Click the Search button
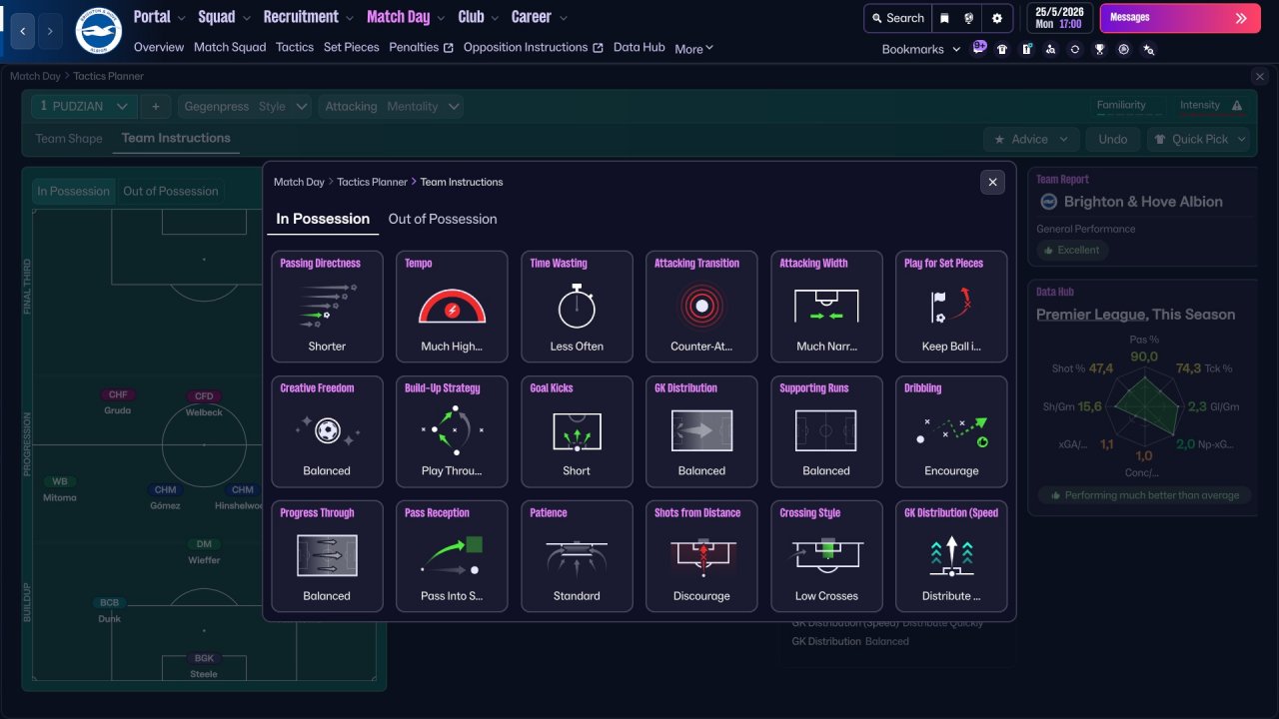 point(897,18)
